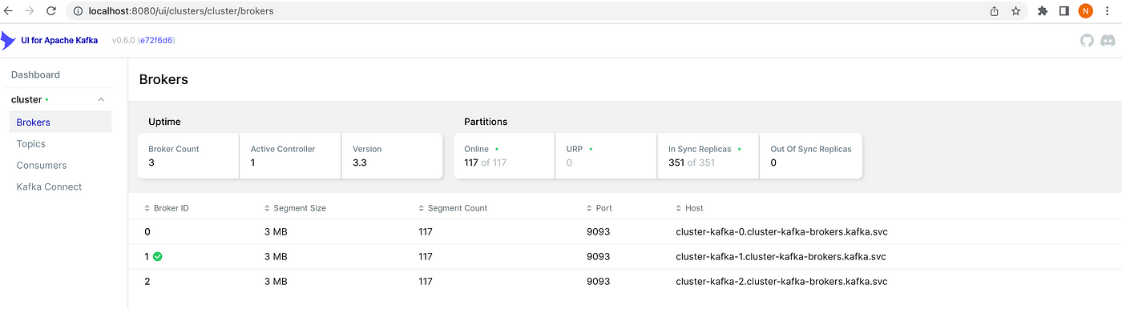Sort the table by Segment Size
This screenshot has width=1122, height=309.
(295, 208)
